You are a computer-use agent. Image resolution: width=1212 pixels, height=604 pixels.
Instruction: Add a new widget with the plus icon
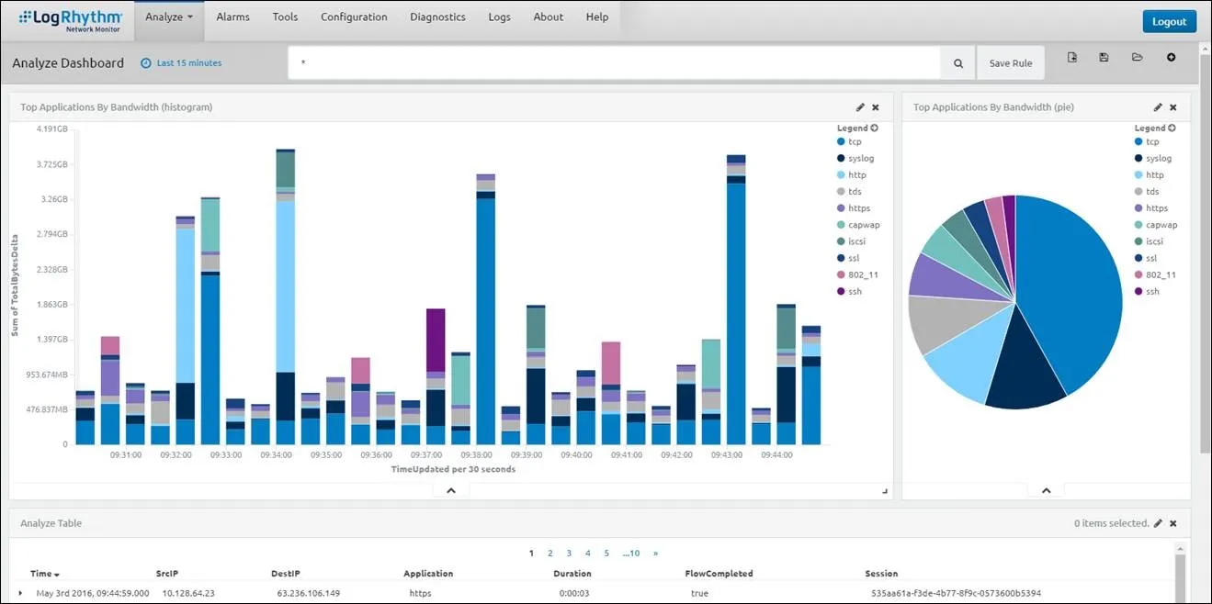[1170, 57]
